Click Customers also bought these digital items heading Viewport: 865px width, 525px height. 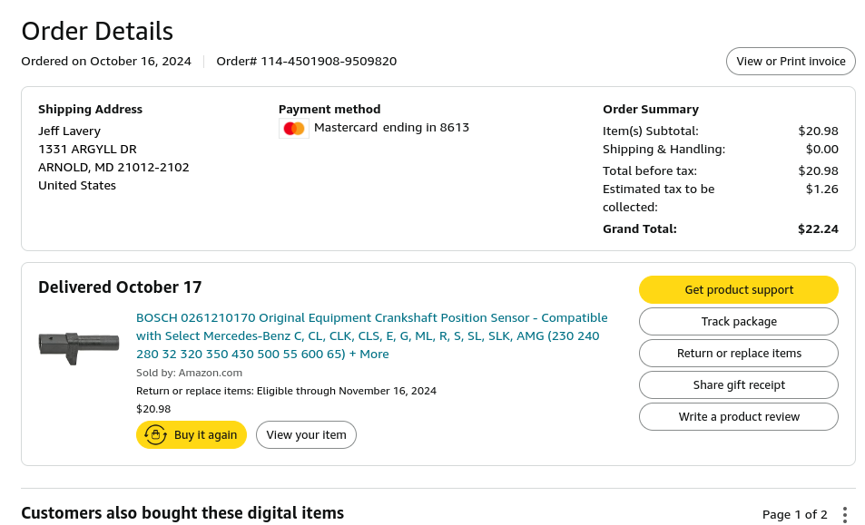[182, 513]
